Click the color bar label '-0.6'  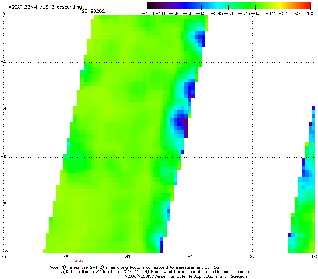point(188,14)
